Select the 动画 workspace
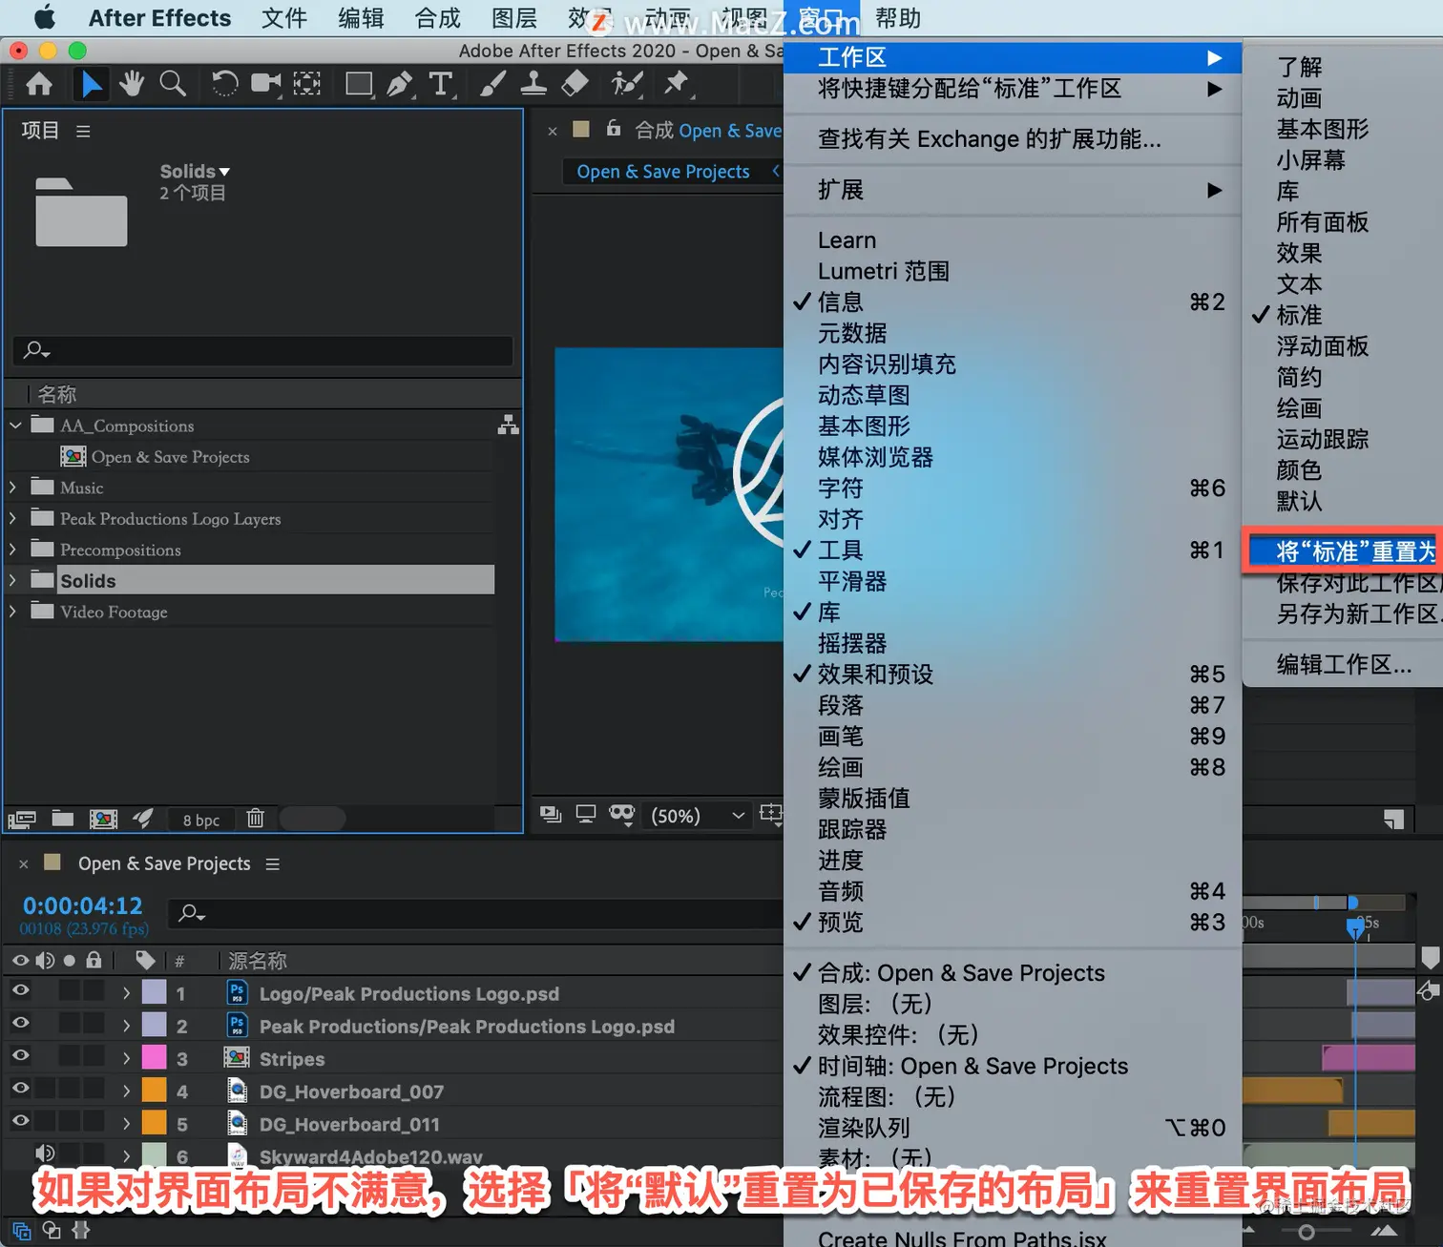The image size is (1443, 1247). (x=1299, y=97)
